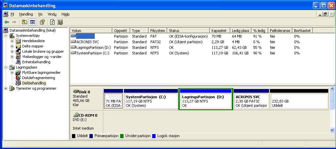
Task: Expand Ytelseslogger og -varsler node
Action: 12,57
